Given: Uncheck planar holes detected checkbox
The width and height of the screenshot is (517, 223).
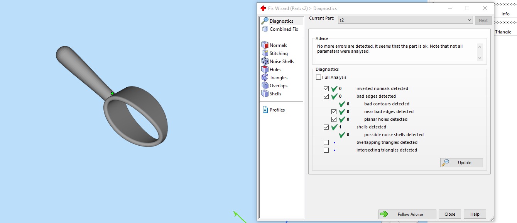Looking at the screenshot, I should 334,119.
